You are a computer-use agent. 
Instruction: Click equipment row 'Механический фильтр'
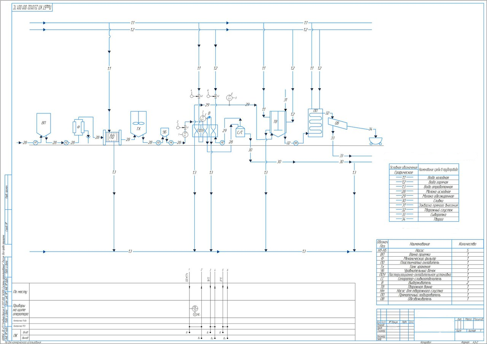(x=430, y=259)
